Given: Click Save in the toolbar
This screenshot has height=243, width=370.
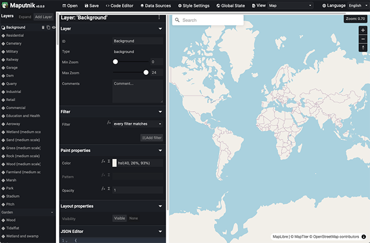Looking at the screenshot, I should [92, 6].
